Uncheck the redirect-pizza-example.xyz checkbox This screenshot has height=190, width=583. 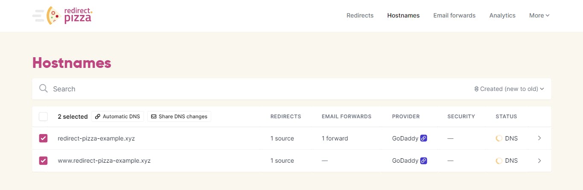[x=43, y=138]
